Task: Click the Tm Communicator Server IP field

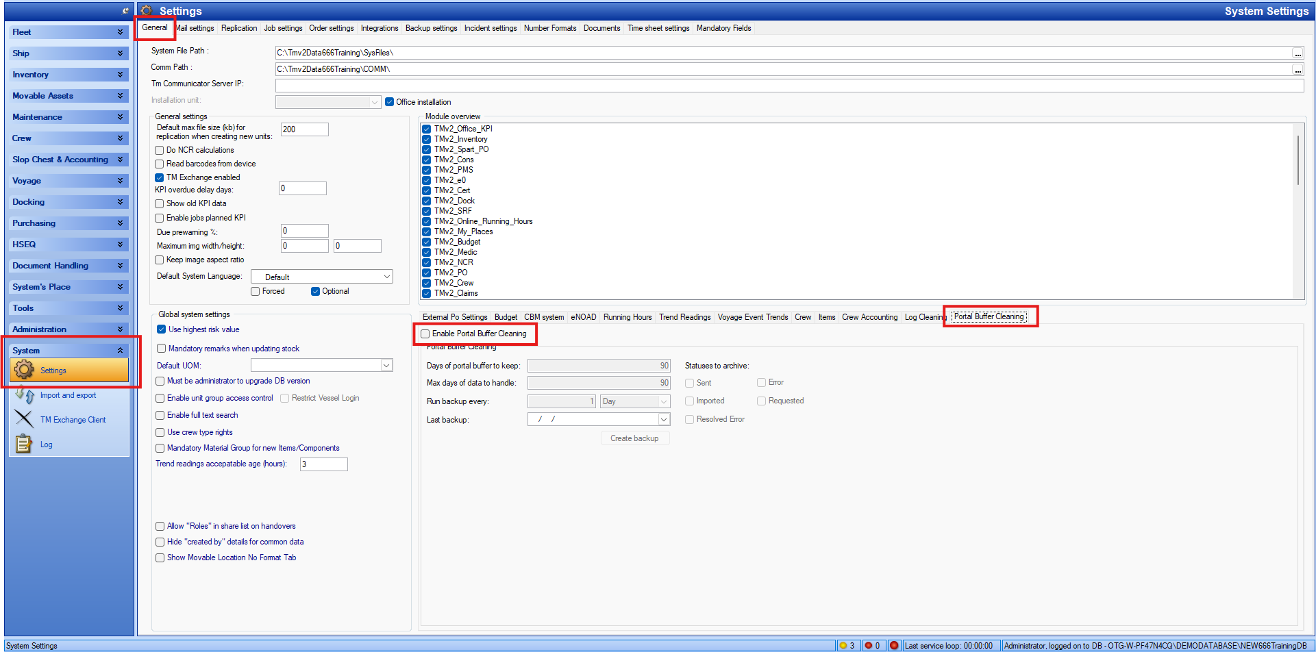Action: coord(617,85)
